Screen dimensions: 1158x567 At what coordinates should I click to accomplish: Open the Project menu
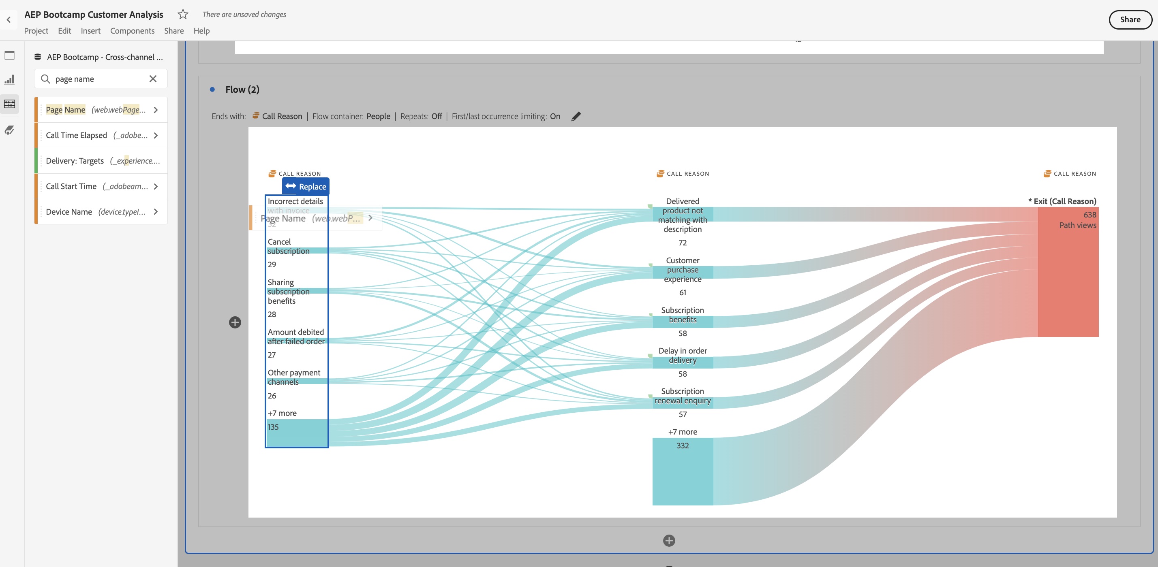coord(36,30)
